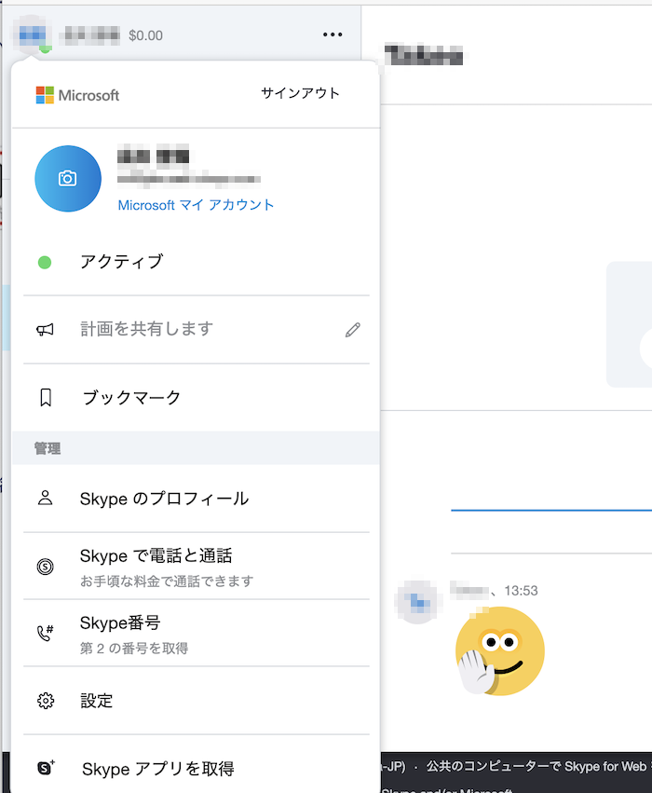
Task: Click the Skype app download icon
Action: 46,768
